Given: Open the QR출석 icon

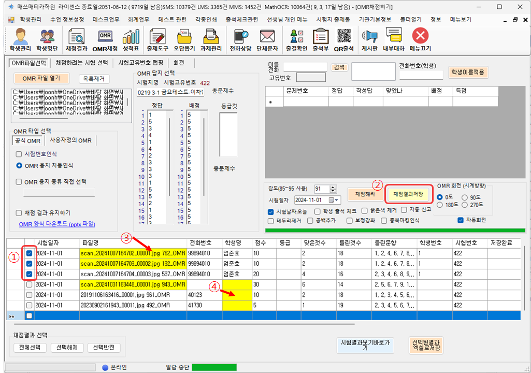Looking at the screenshot, I should (343, 40).
